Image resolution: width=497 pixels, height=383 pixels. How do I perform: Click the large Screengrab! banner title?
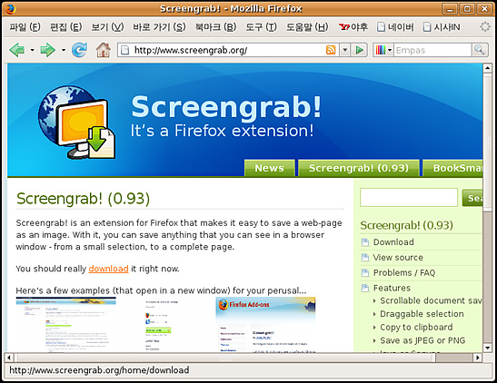coord(226,107)
